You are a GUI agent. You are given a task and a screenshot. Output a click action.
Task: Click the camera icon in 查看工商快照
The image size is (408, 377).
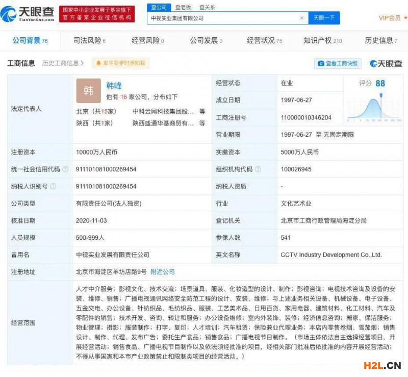coord(321,63)
